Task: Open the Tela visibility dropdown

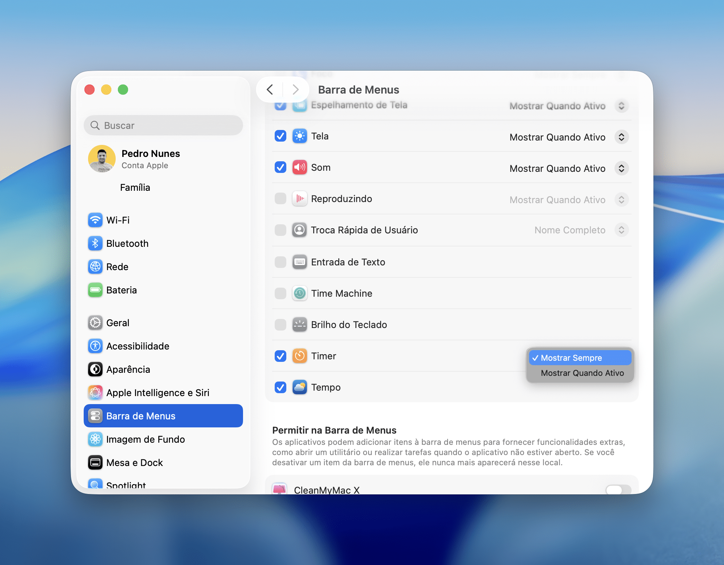Action: (621, 137)
